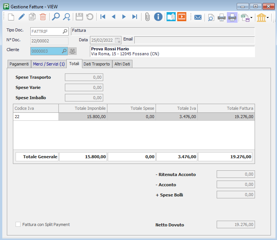
Task: Click the customer details button beside Cliente
Action: (x=72, y=51)
